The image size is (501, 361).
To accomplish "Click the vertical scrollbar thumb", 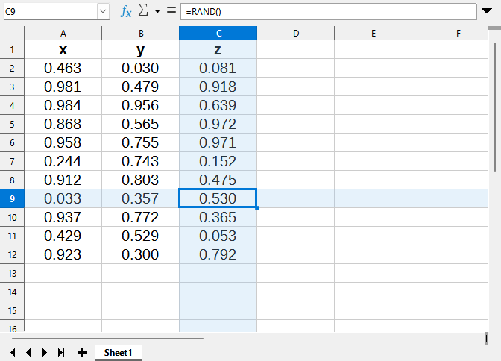I will pos(497,97).
